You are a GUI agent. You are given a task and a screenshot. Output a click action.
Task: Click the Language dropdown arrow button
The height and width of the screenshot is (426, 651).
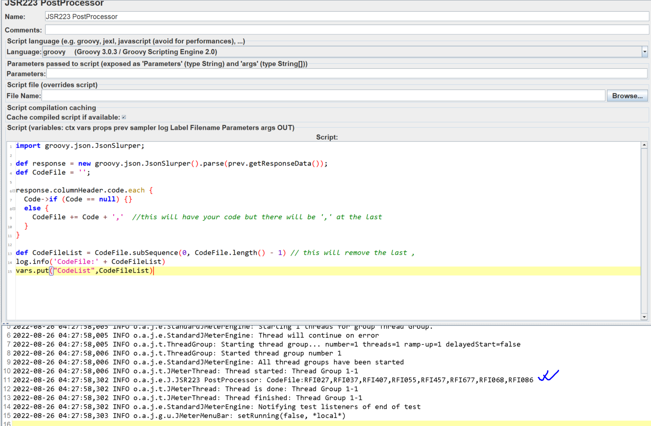tap(645, 52)
